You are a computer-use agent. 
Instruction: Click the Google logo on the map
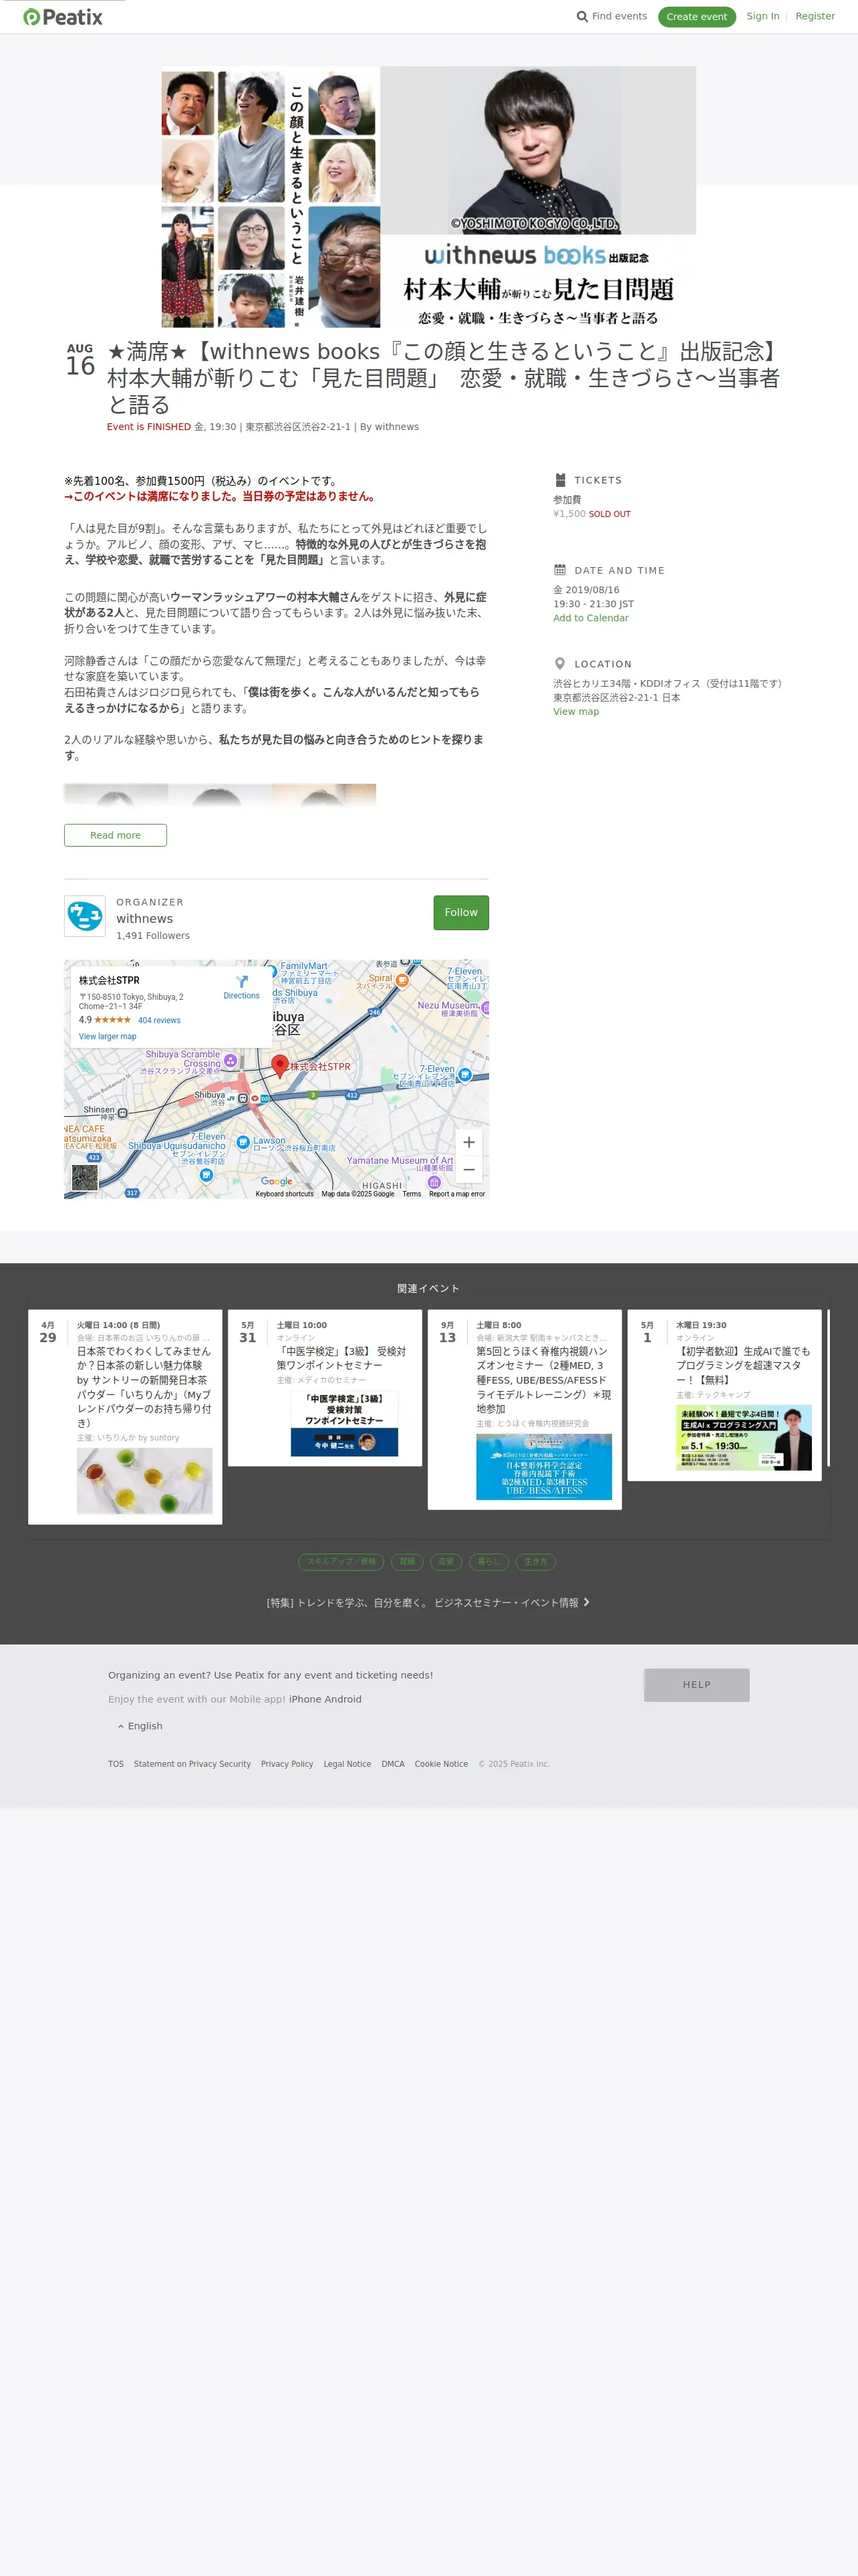click(277, 1182)
